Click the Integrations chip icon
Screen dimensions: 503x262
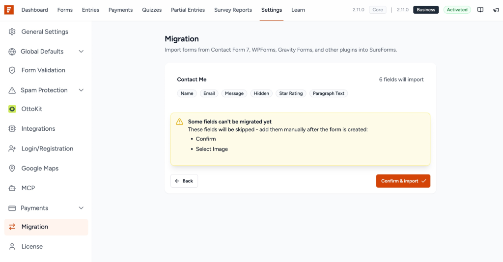12,129
